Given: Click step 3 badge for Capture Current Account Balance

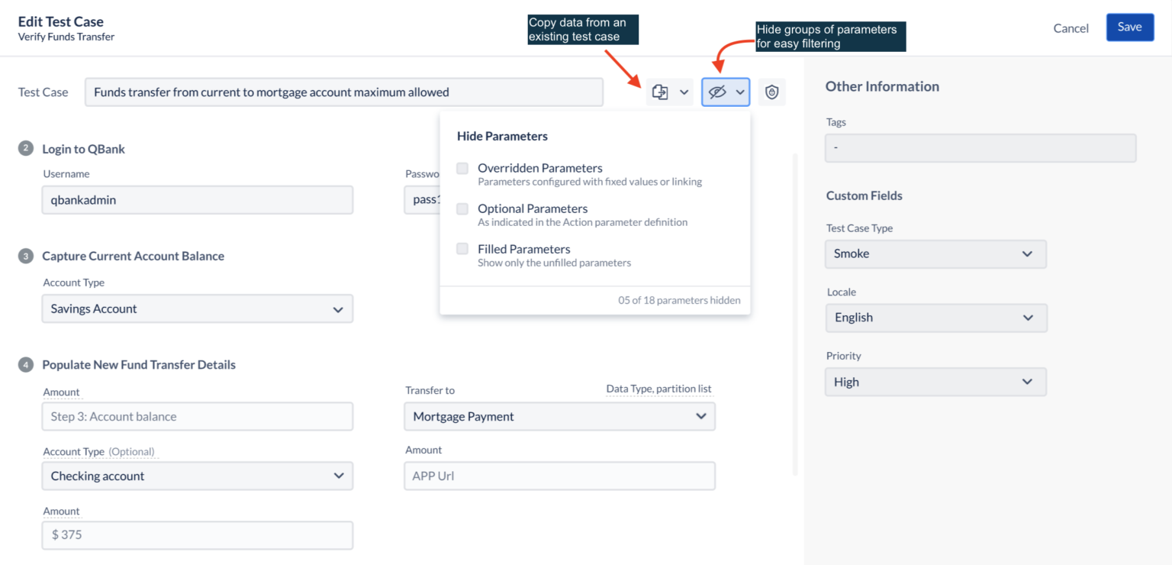Looking at the screenshot, I should click(x=26, y=256).
